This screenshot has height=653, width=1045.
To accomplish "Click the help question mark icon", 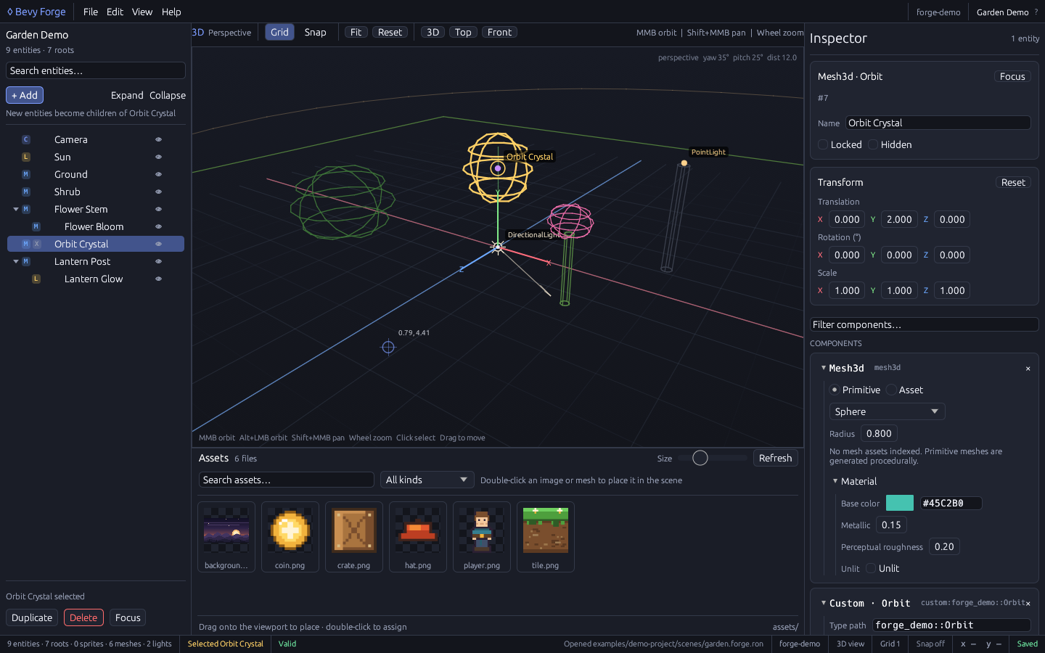I will pos(1036,12).
